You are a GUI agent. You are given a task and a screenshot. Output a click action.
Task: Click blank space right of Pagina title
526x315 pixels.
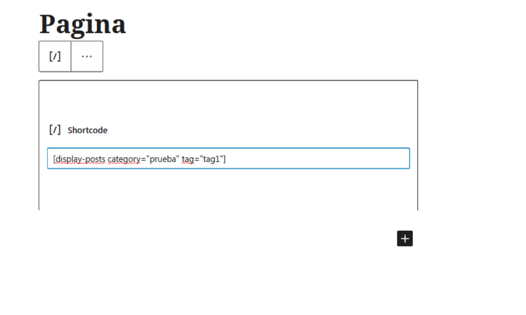[x=302, y=25]
